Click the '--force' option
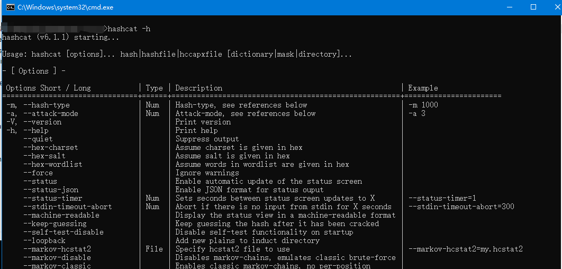 click(x=38, y=173)
